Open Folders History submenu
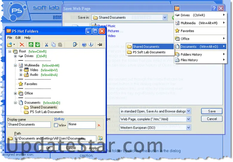Screen dimensions: 233x162 coord(200,54)
